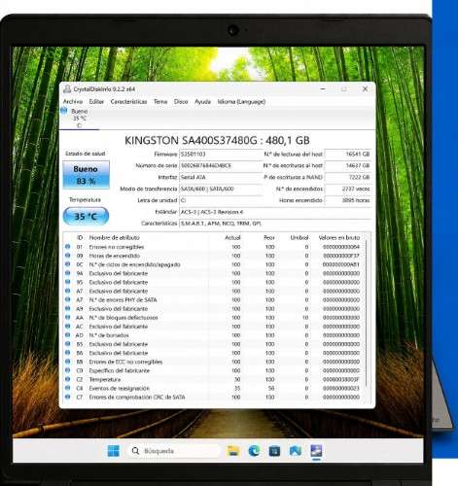Click the Características S.M.A.R.T. field
This screenshot has height=486, width=458.
click(x=275, y=224)
